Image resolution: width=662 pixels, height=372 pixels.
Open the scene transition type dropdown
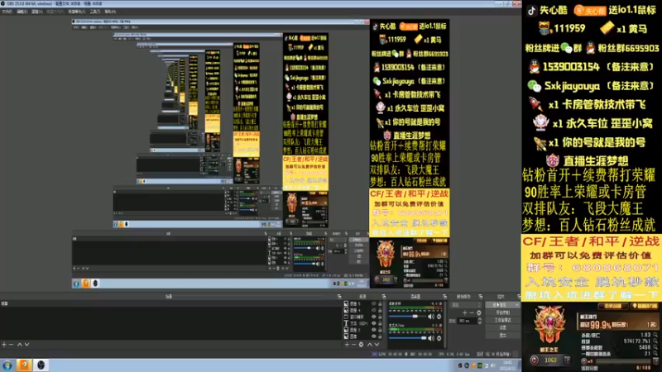click(x=467, y=304)
